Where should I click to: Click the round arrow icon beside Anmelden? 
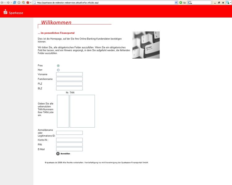[58, 154]
